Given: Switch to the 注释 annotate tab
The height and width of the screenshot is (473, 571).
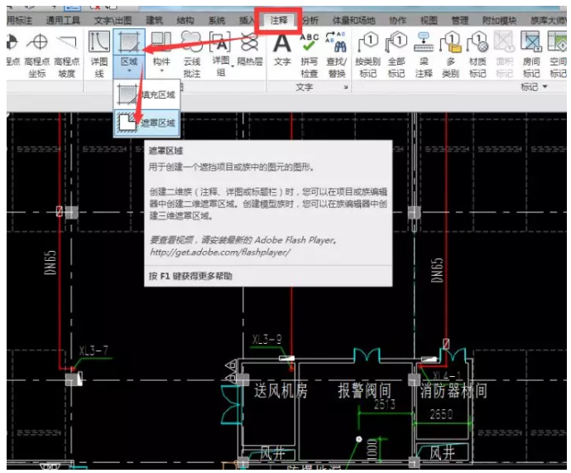Looking at the screenshot, I should click(x=278, y=20).
